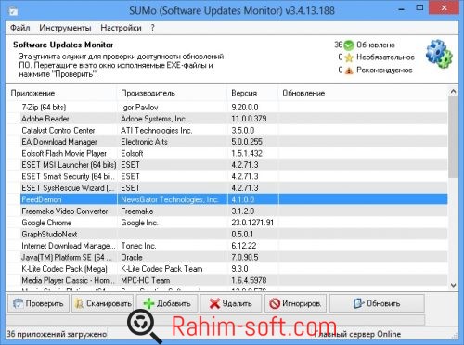Viewport: 464px width, 345px height.
Task: Click the 36 приложений загружено status text
Action: (x=57, y=334)
